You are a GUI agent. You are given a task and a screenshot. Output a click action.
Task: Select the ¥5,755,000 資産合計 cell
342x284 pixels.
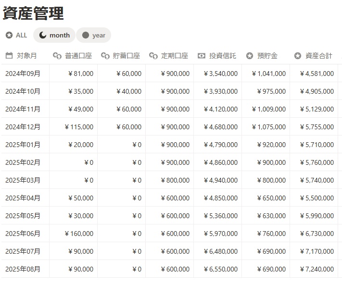314,127
